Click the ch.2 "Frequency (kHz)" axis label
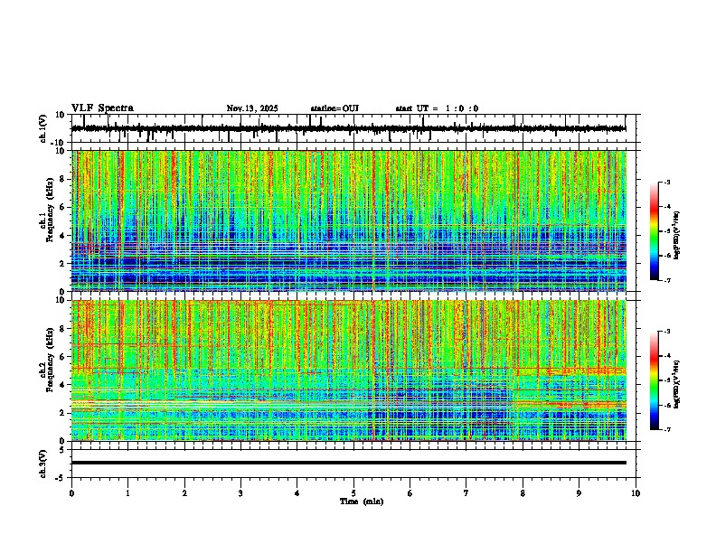 coord(50,360)
